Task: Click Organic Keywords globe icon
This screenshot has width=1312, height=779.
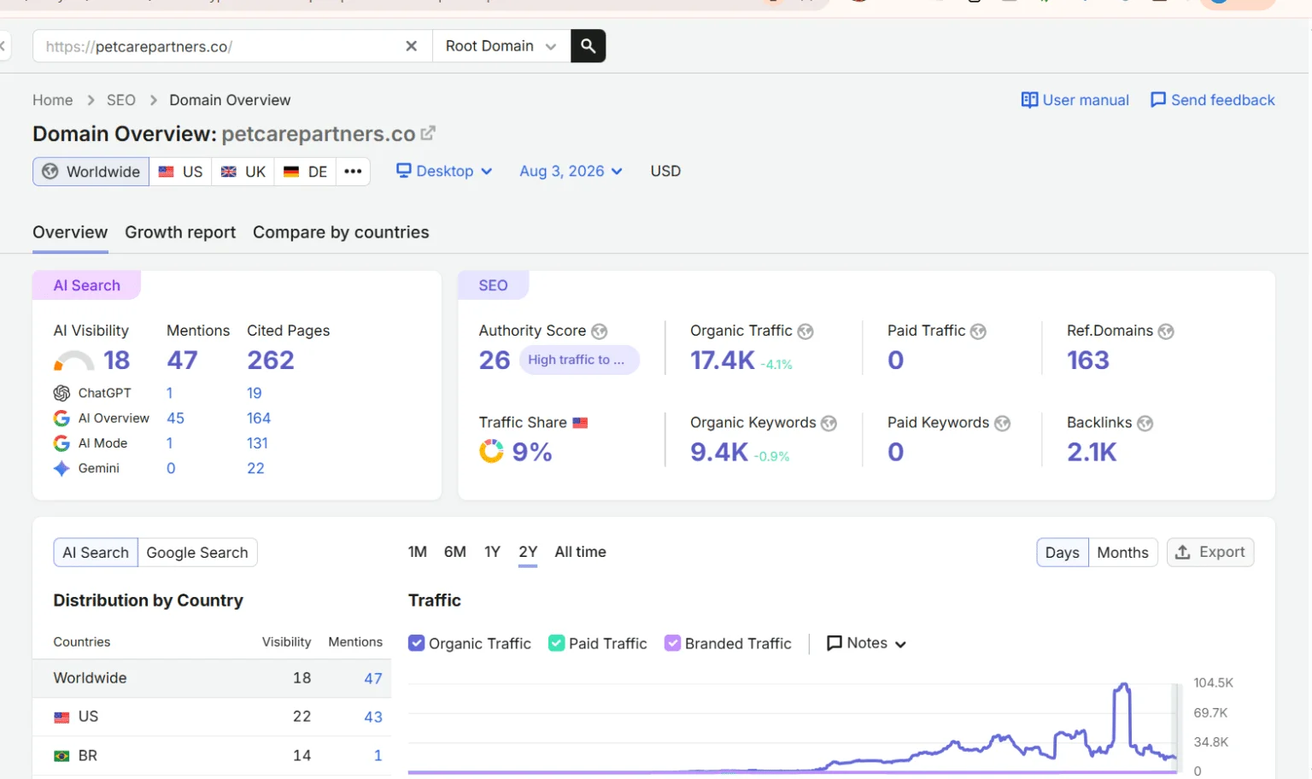Action: 829,423
